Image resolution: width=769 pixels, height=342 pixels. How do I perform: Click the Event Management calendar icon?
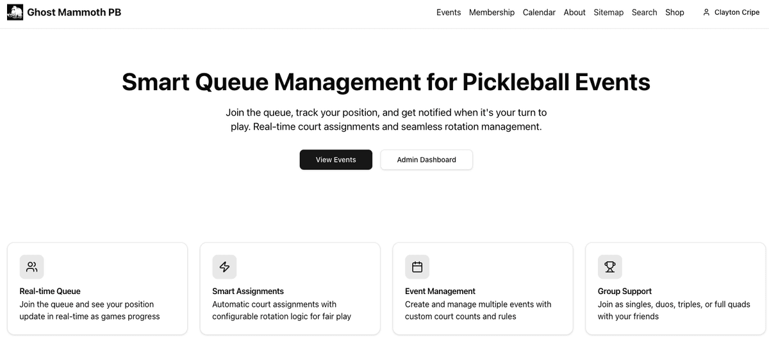[417, 267]
